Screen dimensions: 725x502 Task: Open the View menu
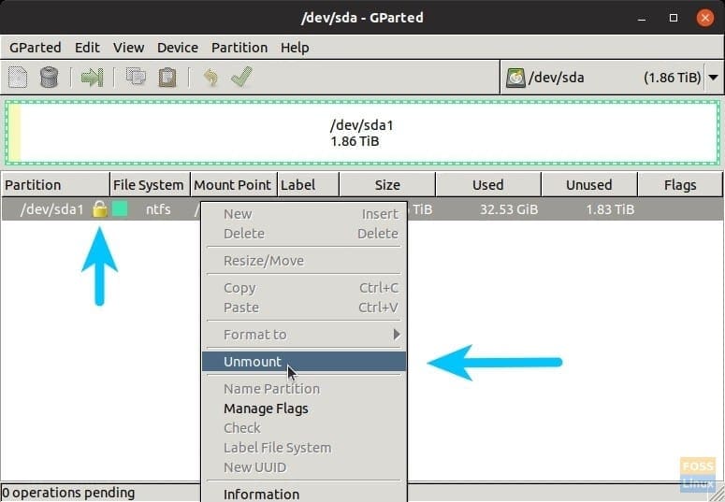128,48
